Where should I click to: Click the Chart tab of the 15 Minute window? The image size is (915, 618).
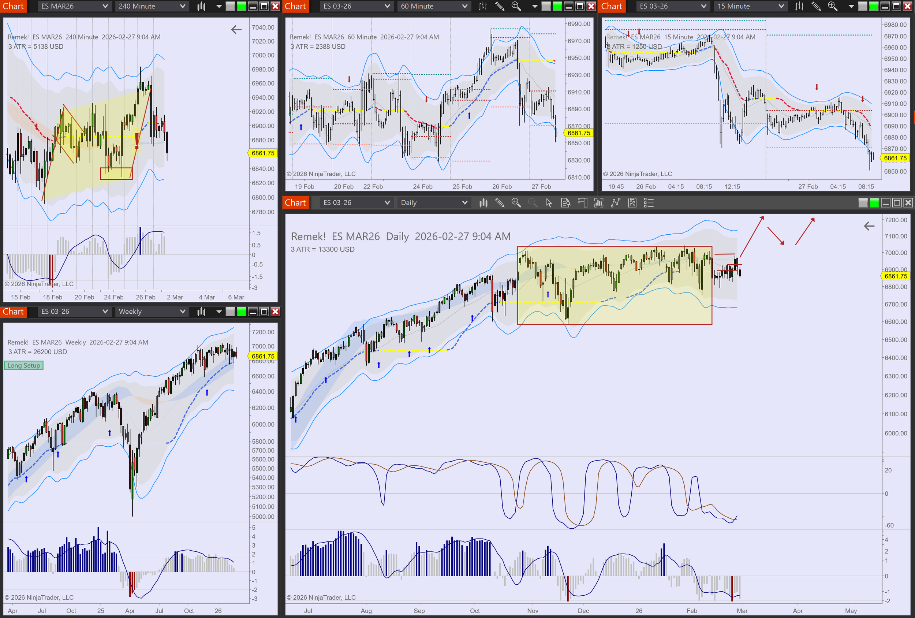pos(612,6)
